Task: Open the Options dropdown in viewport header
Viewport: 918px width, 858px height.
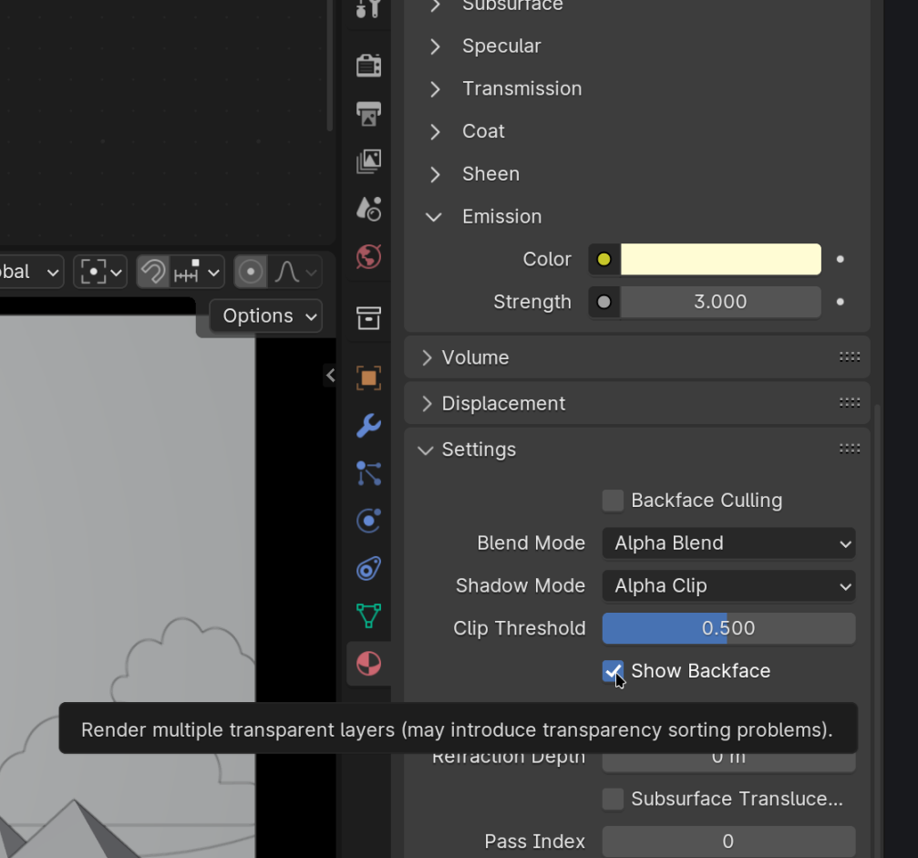Action: click(266, 316)
